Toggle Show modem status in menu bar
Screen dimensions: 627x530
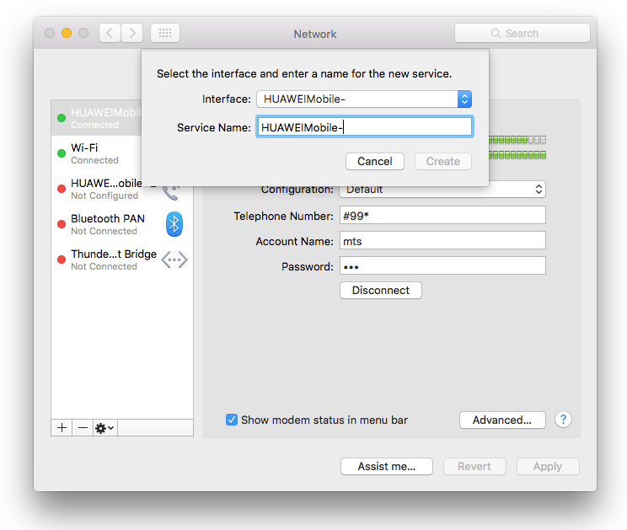[x=232, y=420]
